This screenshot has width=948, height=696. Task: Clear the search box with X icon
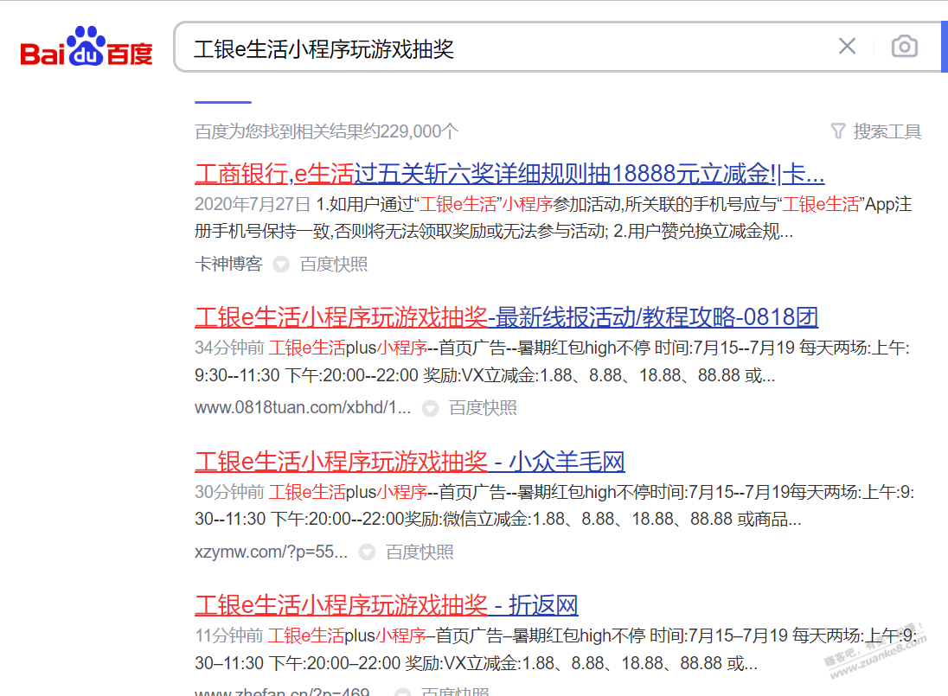847,46
